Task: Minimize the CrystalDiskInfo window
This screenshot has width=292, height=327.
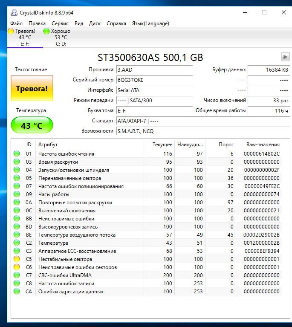Action: (x=245, y=12)
